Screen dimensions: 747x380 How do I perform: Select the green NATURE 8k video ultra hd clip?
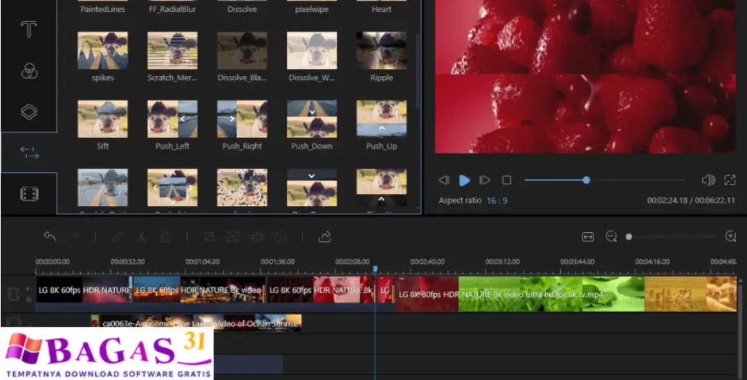[551, 294]
